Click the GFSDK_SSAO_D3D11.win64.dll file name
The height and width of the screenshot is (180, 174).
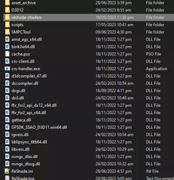click(x=39, y=127)
